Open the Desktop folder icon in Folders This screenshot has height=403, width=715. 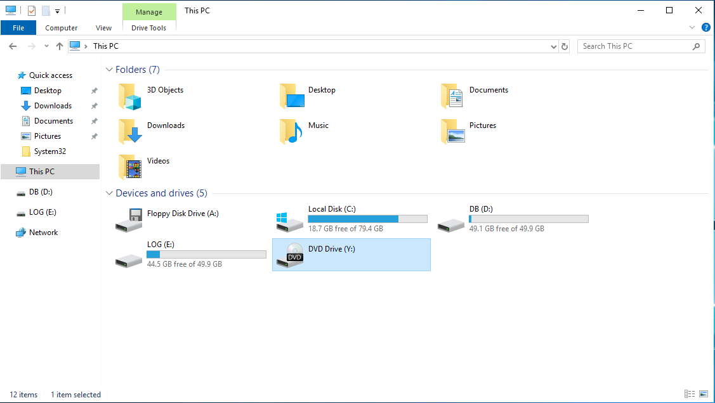pyautogui.click(x=292, y=96)
